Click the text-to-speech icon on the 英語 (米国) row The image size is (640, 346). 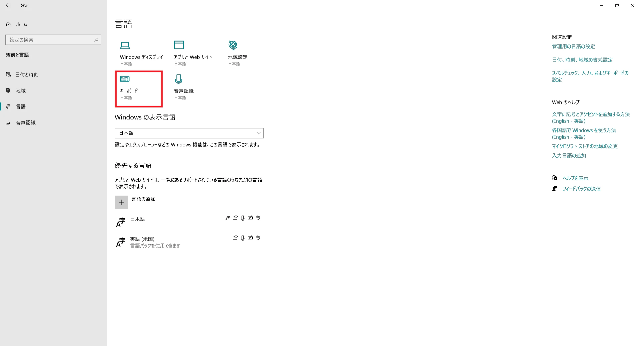235,238
